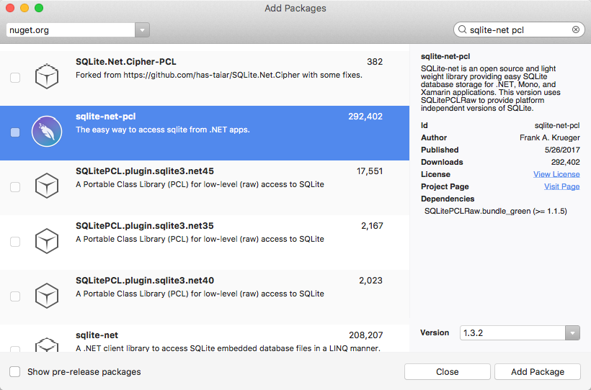591x390 pixels.
Task: Click the 'Forked from https://github.com' description
Action: click(219, 76)
